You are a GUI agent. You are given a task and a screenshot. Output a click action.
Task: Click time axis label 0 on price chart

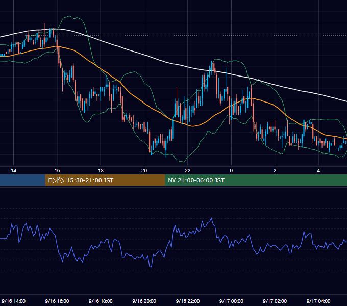[x=231, y=171]
